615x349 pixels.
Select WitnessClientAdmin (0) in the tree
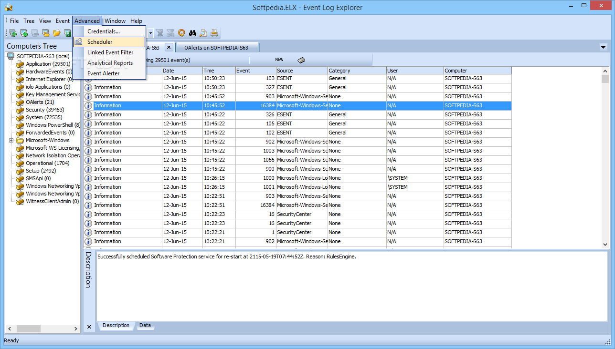pyautogui.click(x=53, y=202)
